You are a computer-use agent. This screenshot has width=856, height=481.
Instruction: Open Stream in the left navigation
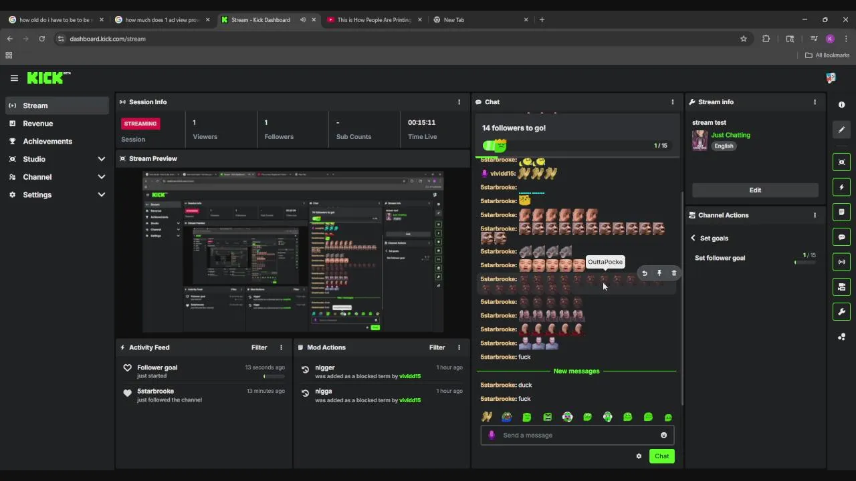57,106
